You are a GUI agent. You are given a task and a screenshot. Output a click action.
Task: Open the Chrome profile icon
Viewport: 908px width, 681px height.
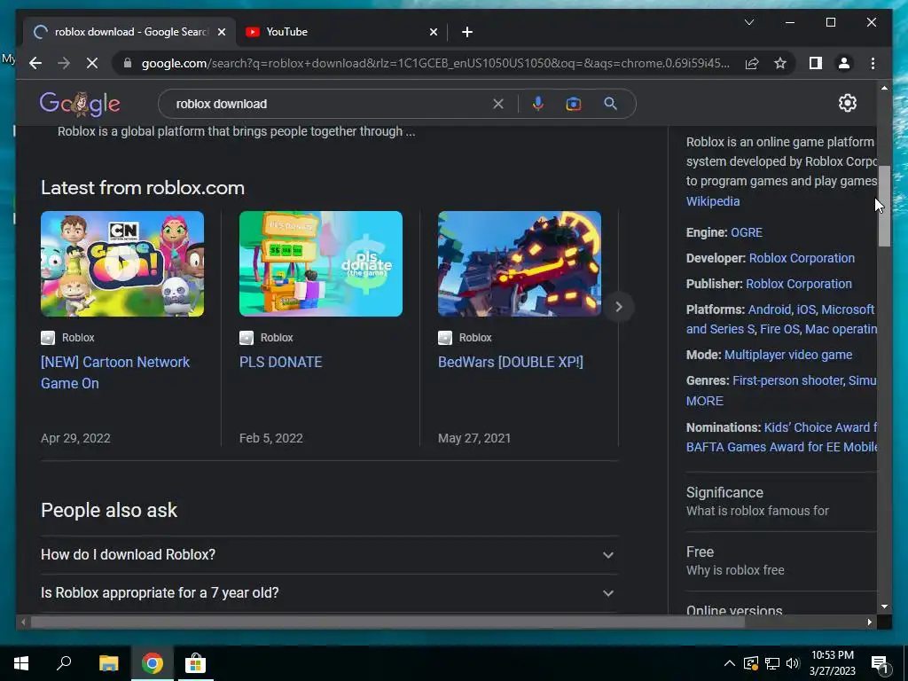(844, 63)
